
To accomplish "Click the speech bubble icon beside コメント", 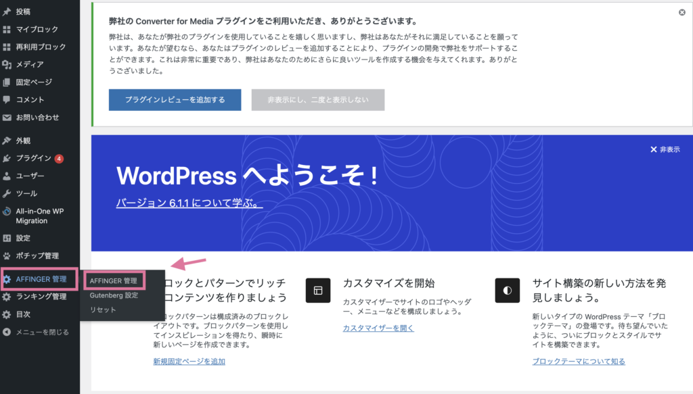I will (x=7, y=100).
